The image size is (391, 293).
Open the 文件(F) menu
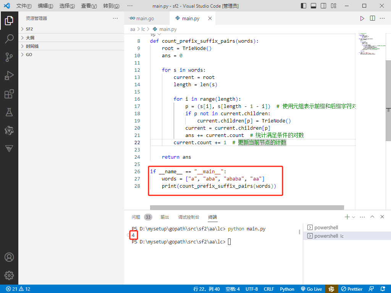[x=24, y=6]
